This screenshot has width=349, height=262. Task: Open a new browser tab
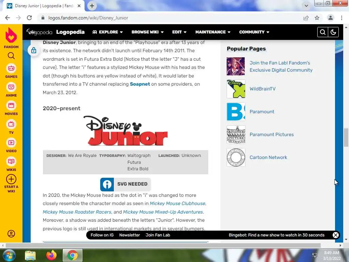(x=92, y=6)
